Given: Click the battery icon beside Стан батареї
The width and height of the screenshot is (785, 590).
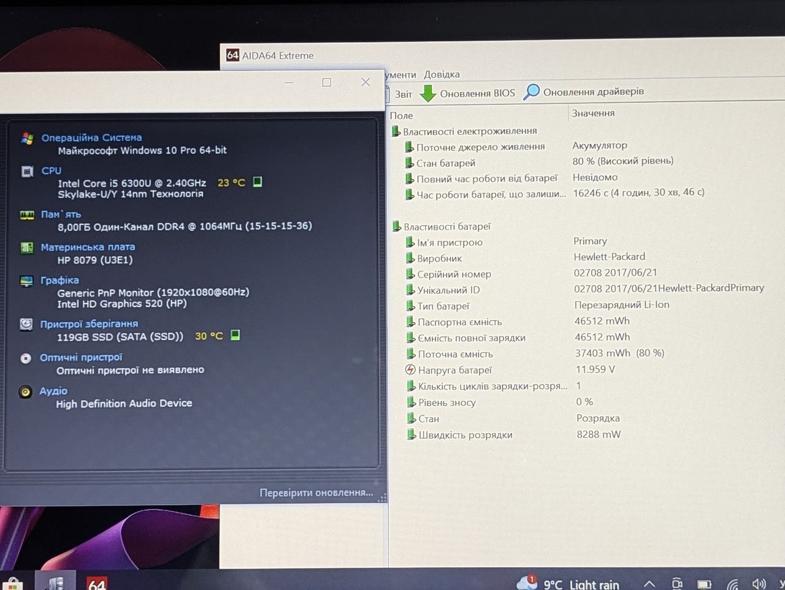Looking at the screenshot, I should [409, 163].
